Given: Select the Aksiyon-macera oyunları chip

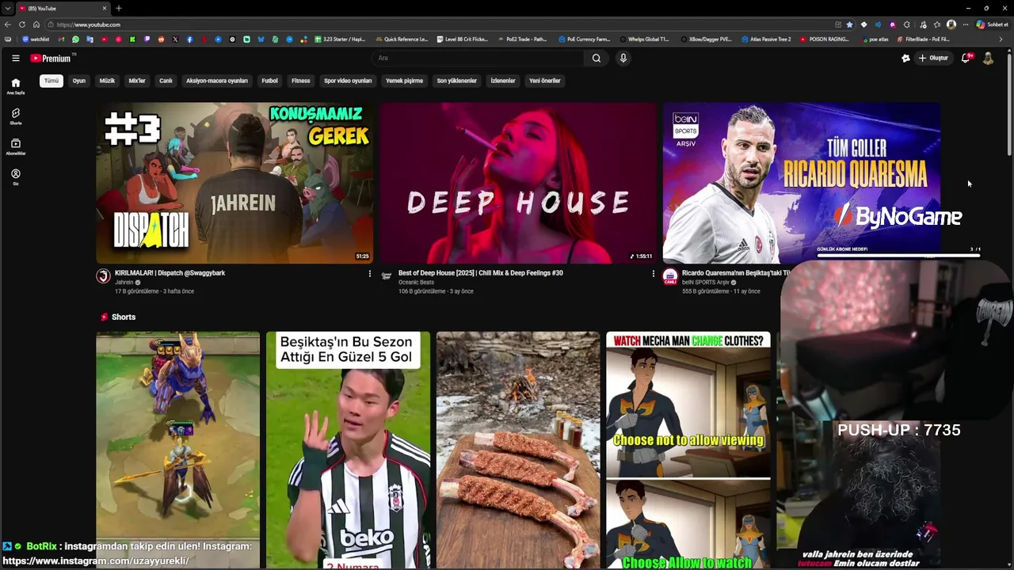Looking at the screenshot, I should click(217, 81).
